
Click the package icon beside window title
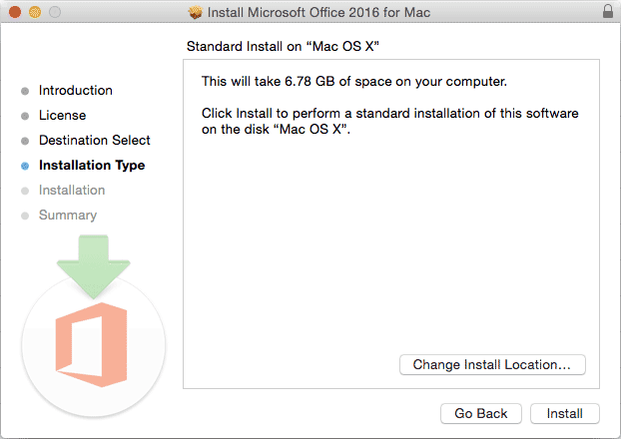coord(196,13)
